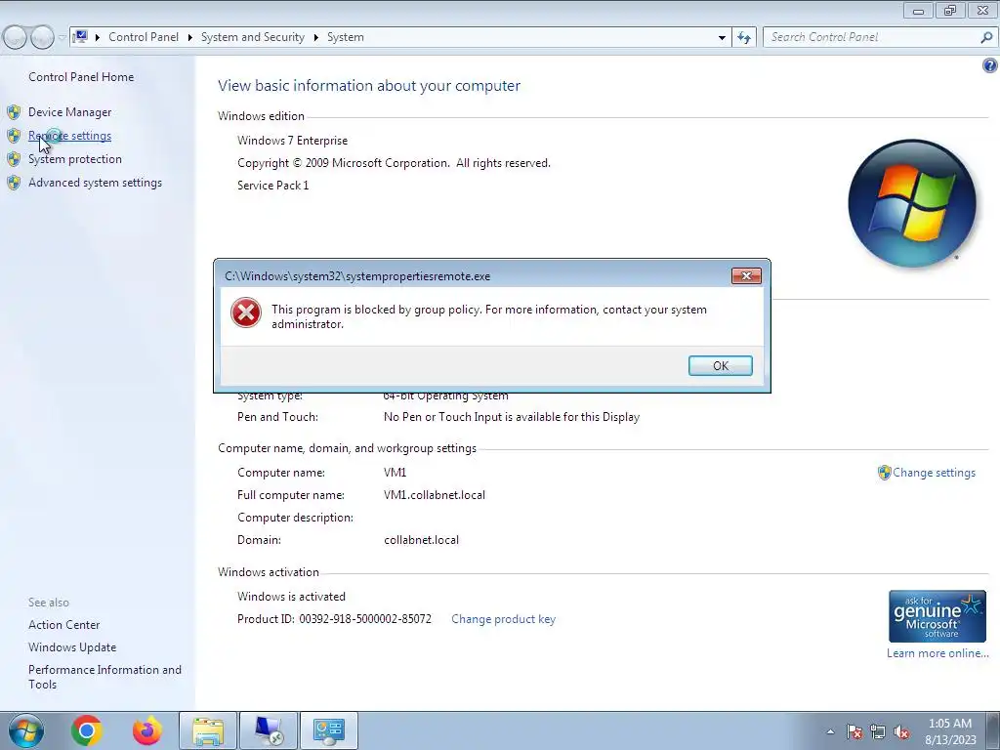
Task: Expand the arrow after Control Panel breadcrumb
Action: pyautogui.click(x=190, y=38)
